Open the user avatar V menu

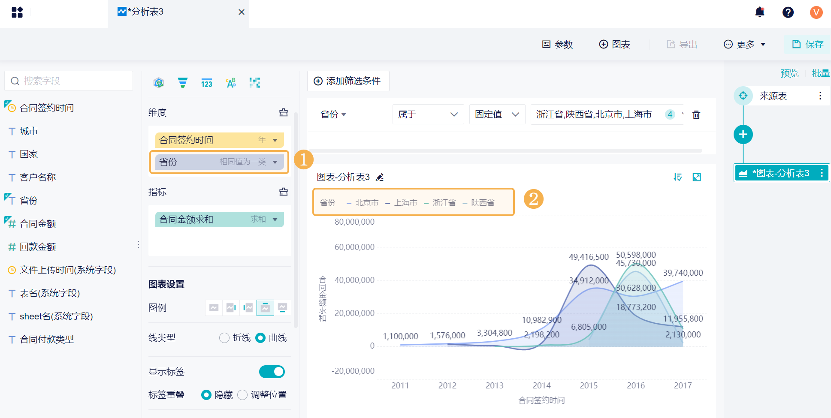pyautogui.click(x=816, y=12)
